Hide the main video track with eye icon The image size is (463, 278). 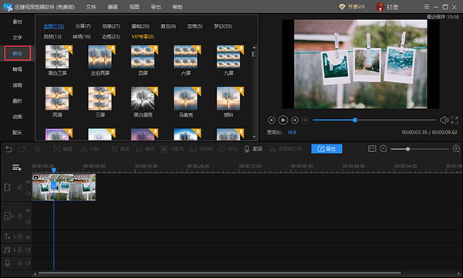coord(28,182)
